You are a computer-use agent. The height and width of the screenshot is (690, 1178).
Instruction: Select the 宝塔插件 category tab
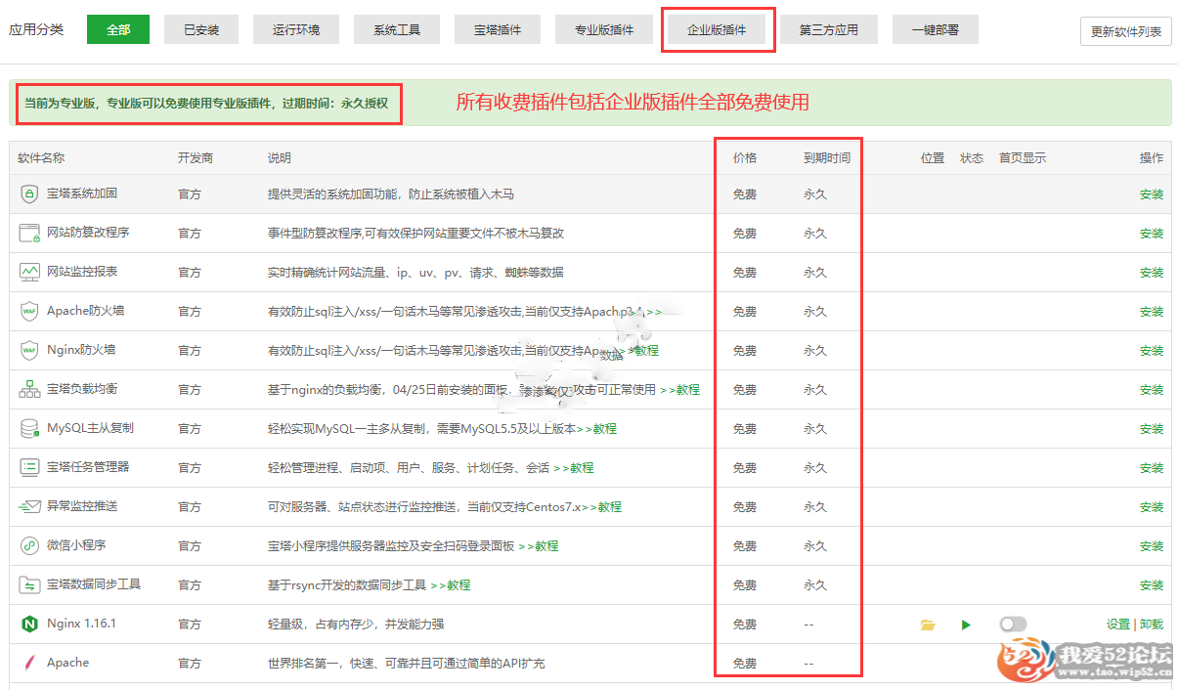point(498,29)
